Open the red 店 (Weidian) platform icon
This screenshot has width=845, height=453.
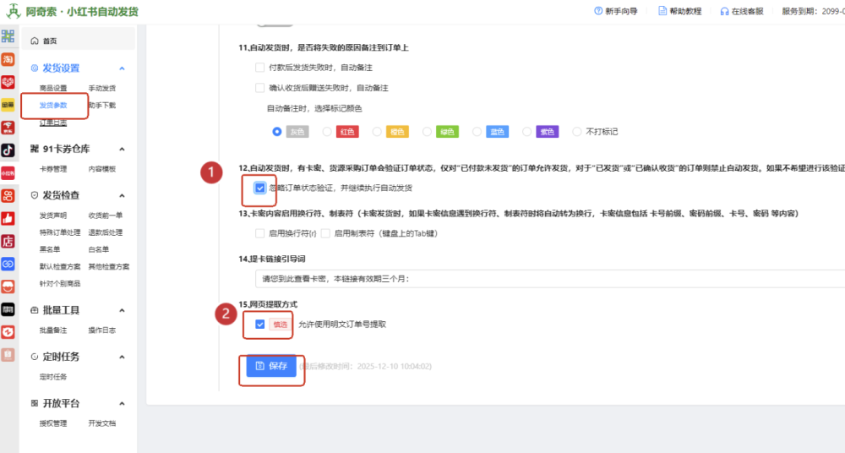pyautogui.click(x=8, y=241)
